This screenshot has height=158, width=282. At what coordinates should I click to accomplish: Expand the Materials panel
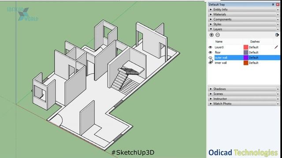pos(211,14)
